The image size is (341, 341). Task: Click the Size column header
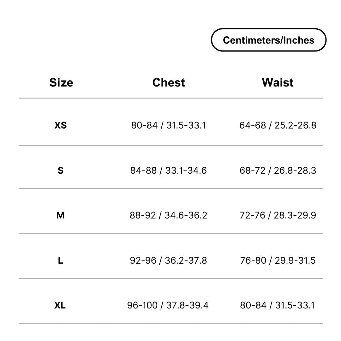tap(61, 83)
